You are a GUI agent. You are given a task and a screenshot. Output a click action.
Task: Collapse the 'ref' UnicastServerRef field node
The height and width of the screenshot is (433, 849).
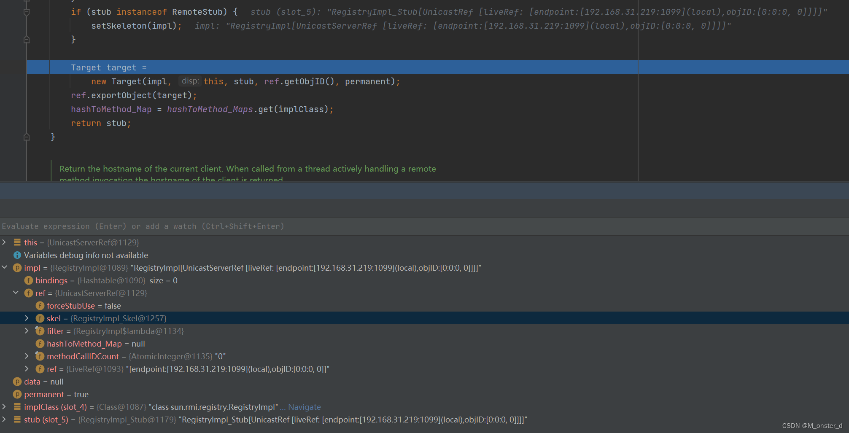pos(16,293)
